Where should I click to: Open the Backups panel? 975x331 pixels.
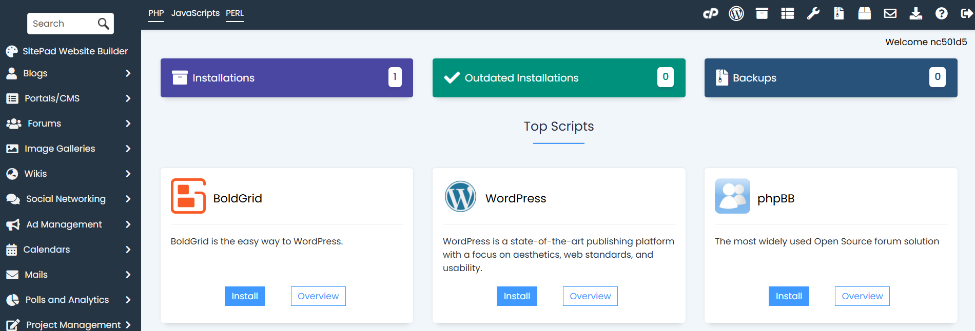(831, 78)
